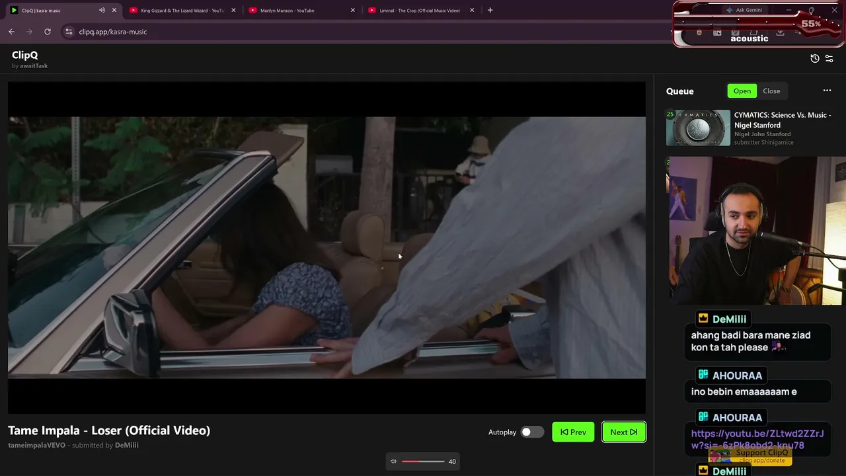Click the volume value 40
Viewport: 846px width, 476px height.
pyautogui.click(x=452, y=461)
